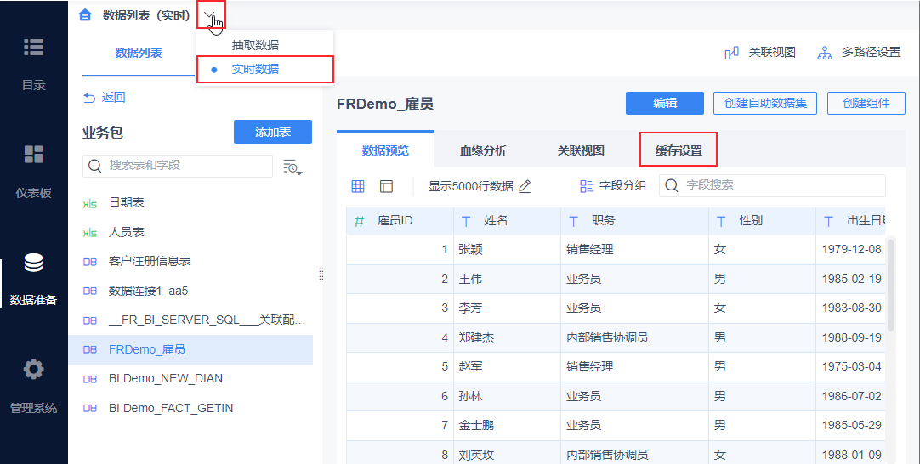Image resolution: width=920 pixels, height=464 pixels.
Task: Expand the 数据列表 mode dropdown arrow
Action: point(210,14)
